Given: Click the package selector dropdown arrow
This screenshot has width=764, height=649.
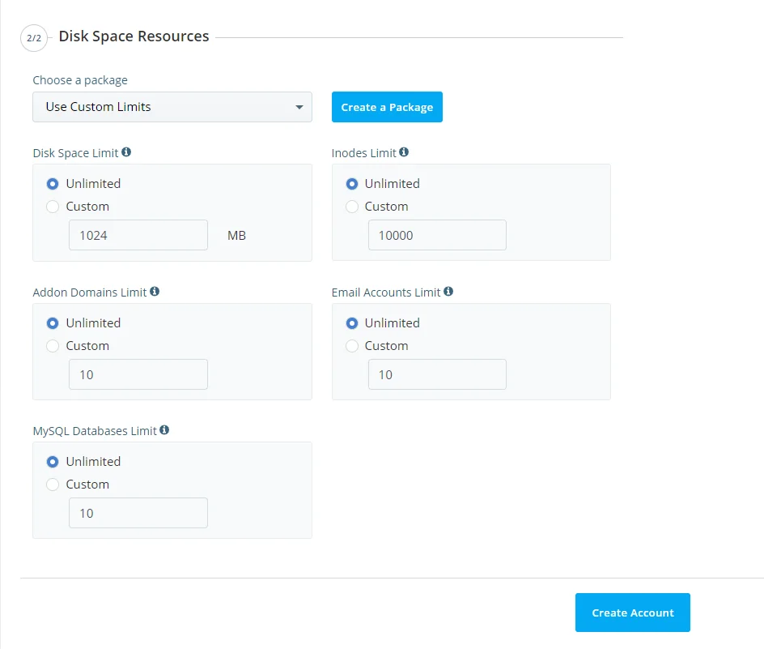Looking at the screenshot, I should 299,106.
